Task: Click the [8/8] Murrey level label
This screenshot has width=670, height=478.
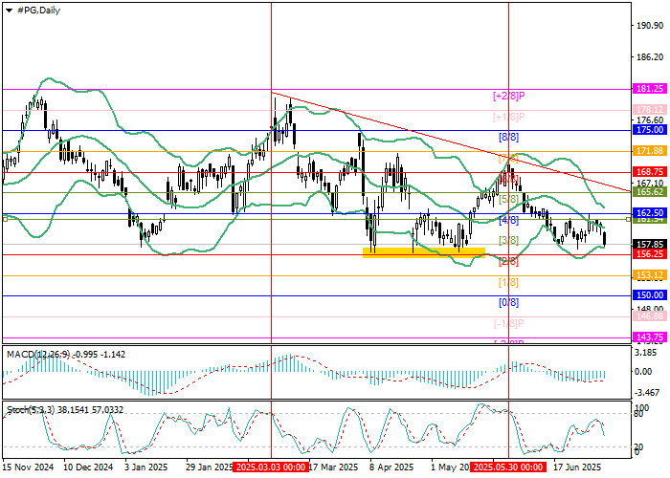Action: click(509, 138)
